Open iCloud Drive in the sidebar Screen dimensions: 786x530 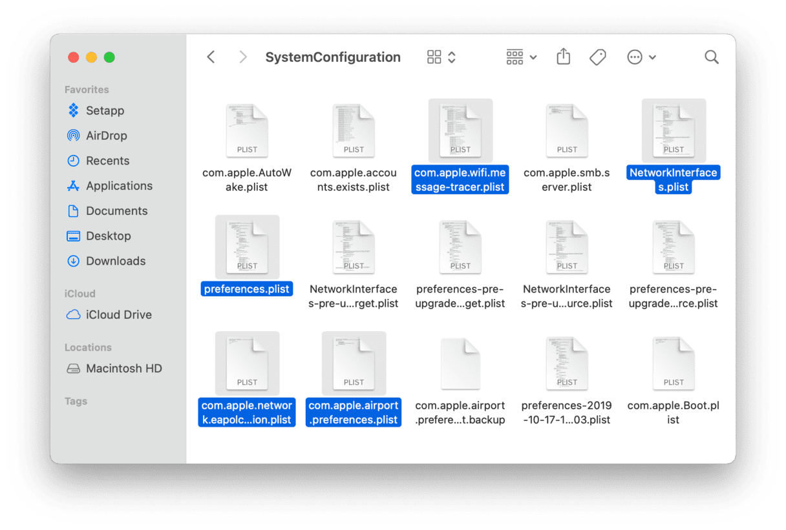pos(109,315)
